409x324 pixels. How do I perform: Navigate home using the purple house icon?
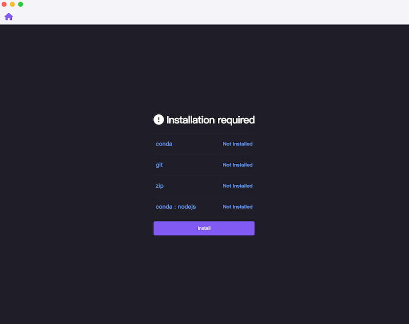tap(9, 16)
